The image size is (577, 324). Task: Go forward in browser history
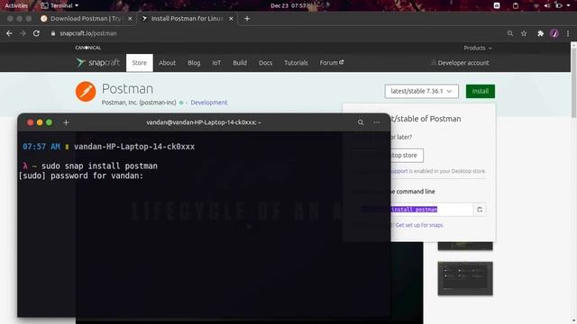coord(23,33)
